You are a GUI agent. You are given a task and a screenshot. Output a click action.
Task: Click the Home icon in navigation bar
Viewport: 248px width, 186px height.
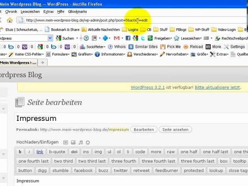coord(10,20)
